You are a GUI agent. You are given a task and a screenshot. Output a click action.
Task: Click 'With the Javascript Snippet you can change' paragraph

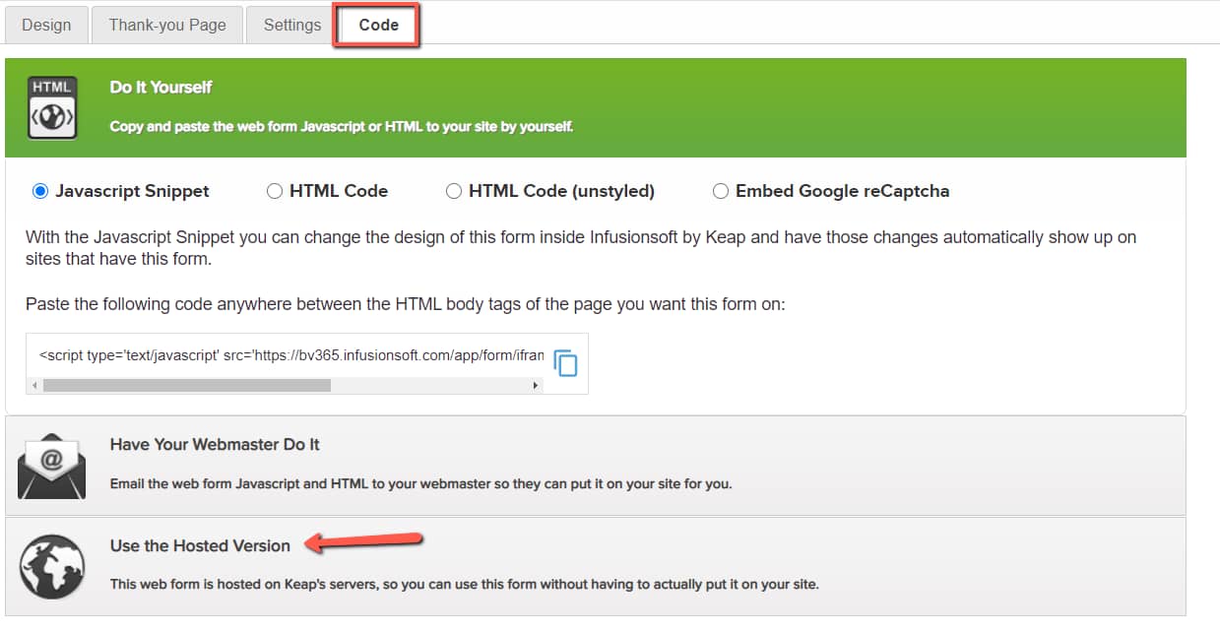[x=581, y=249]
